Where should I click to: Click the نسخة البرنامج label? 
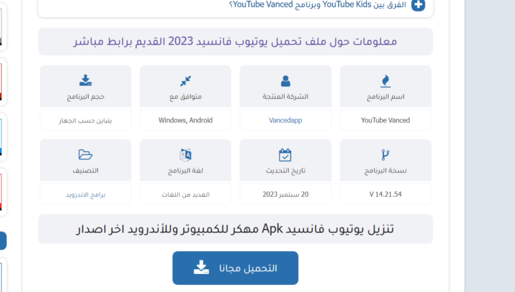pos(386,170)
